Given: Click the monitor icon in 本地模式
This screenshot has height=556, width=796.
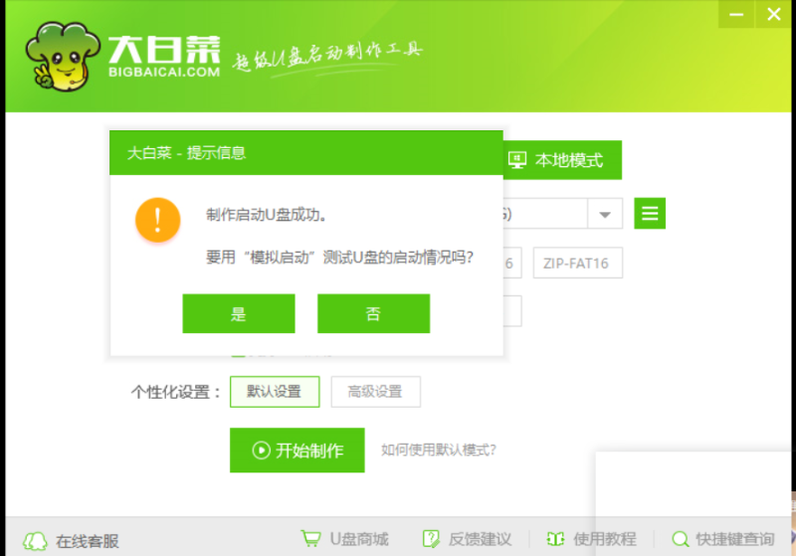Looking at the screenshot, I should [517, 160].
